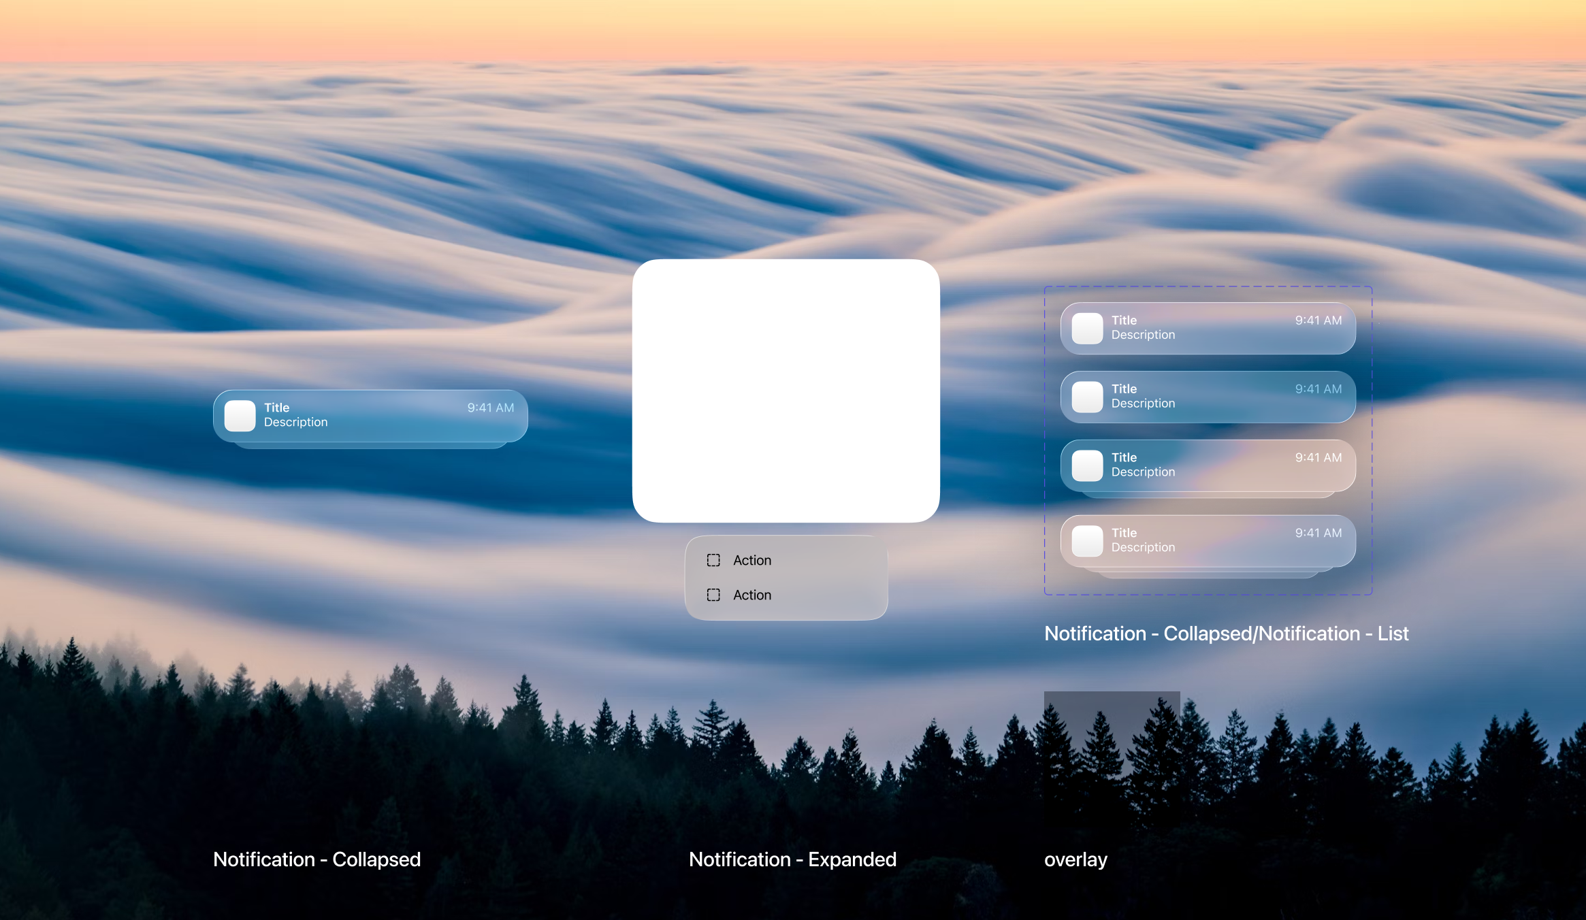Click the dashed square icon beside the first Action
The width and height of the screenshot is (1586, 920).
[713, 560]
